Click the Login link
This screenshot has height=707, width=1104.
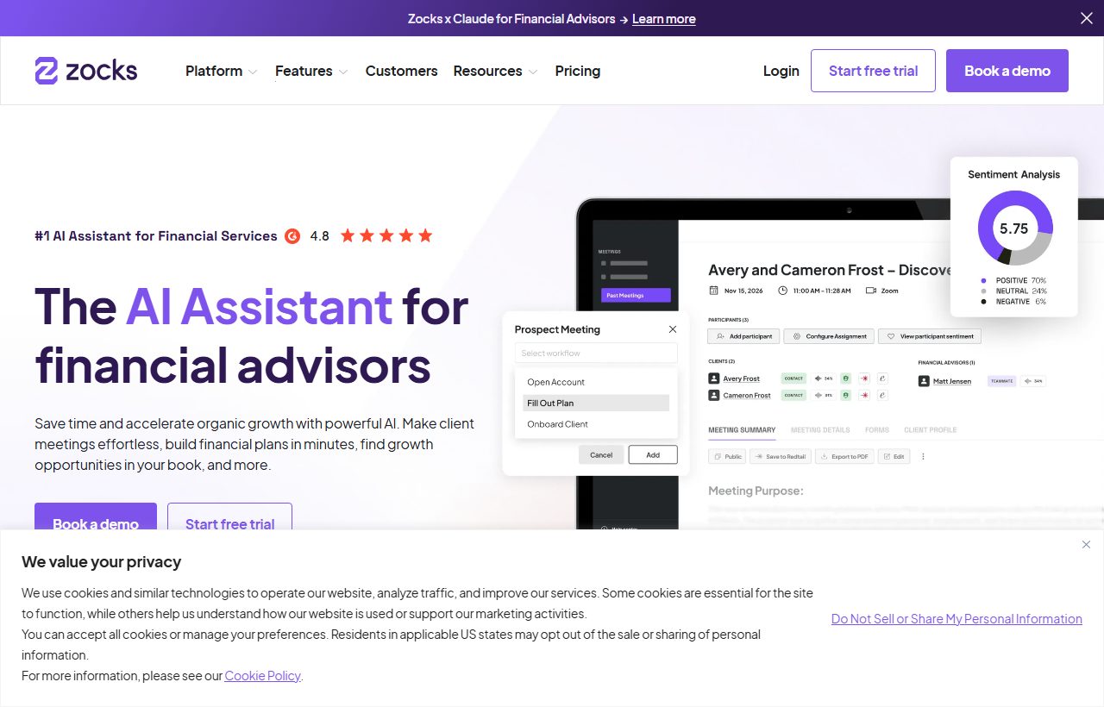click(781, 71)
